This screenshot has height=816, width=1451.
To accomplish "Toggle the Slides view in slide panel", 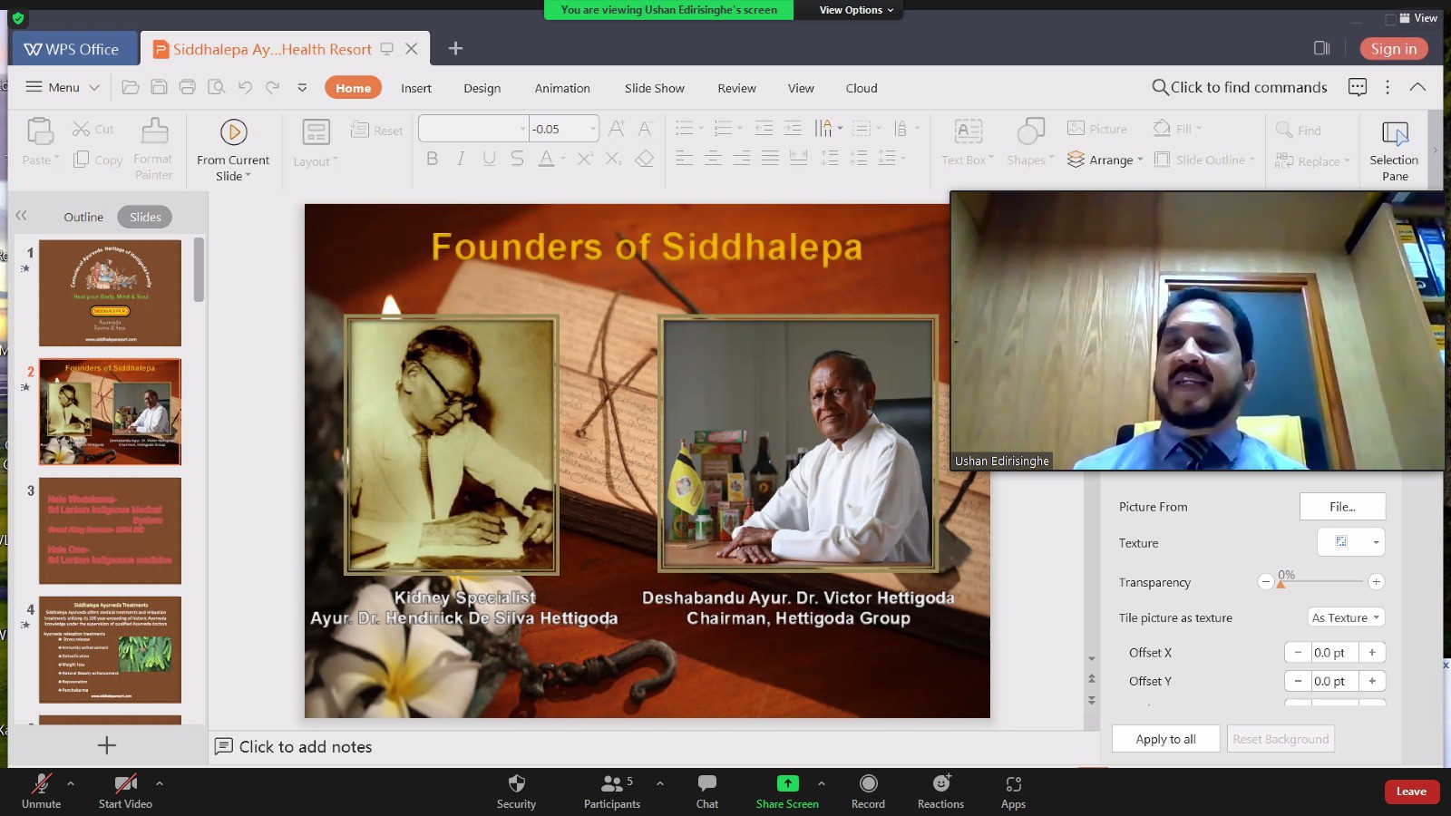I will pyautogui.click(x=145, y=217).
